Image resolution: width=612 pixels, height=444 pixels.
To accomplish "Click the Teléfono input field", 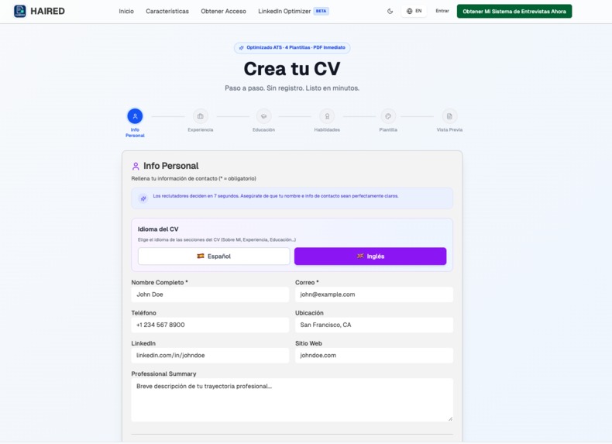I will pos(210,325).
